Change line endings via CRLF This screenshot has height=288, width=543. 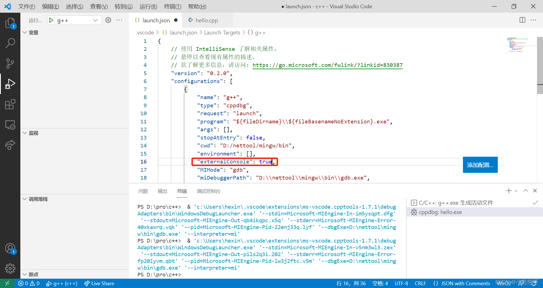pyautogui.click(x=420, y=283)
